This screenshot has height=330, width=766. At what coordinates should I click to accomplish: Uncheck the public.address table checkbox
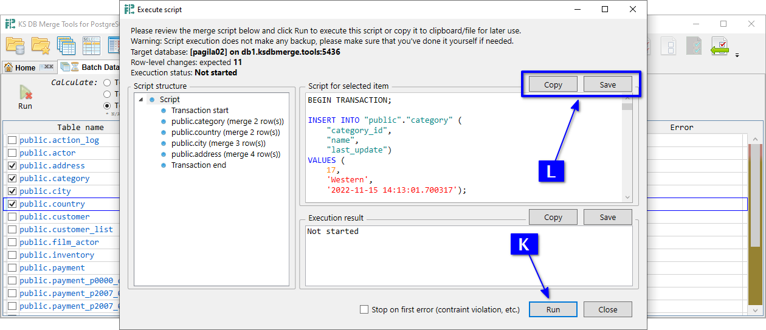coord(12,166)
